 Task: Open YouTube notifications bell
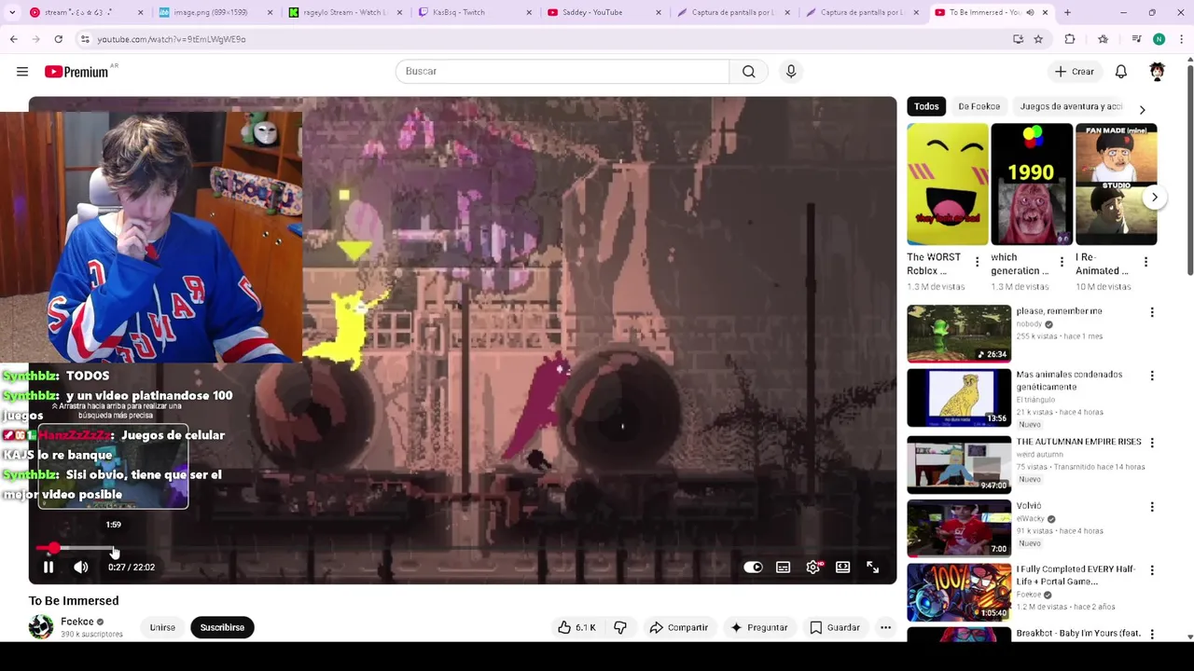click(1121, 72)
